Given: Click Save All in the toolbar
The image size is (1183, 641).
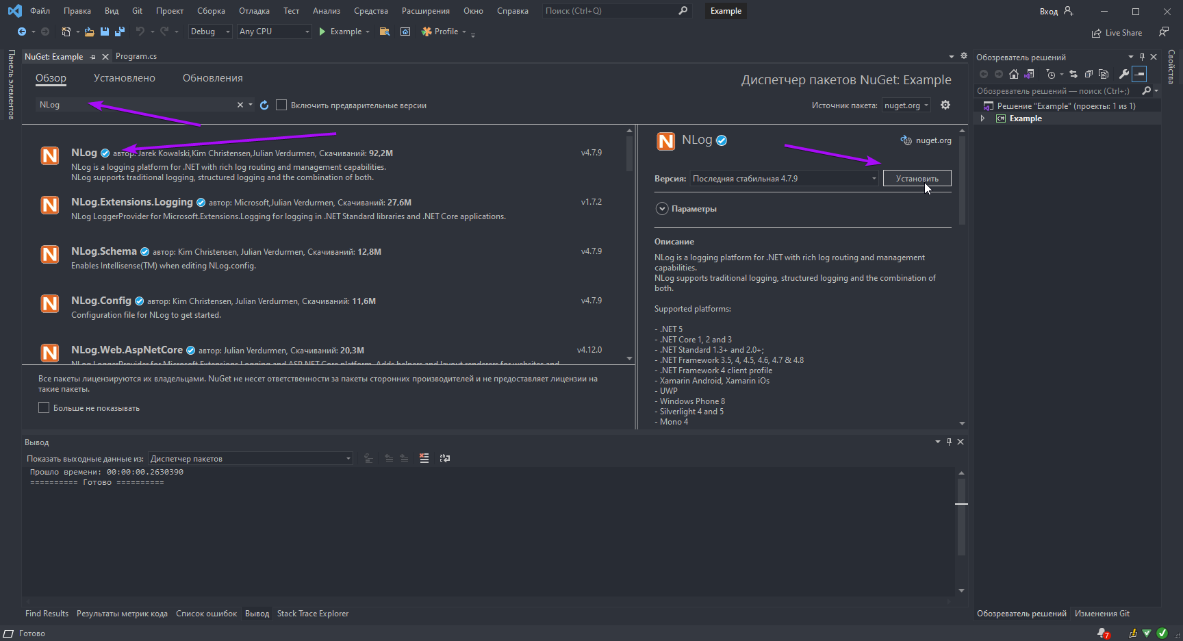Looking at the screenshot, I should (x=120, y=32).
